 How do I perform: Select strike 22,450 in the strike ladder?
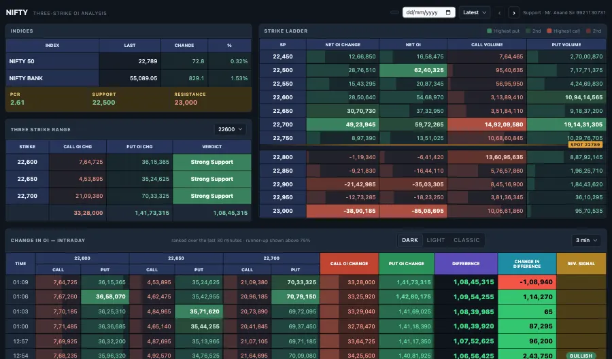point(283,56)
